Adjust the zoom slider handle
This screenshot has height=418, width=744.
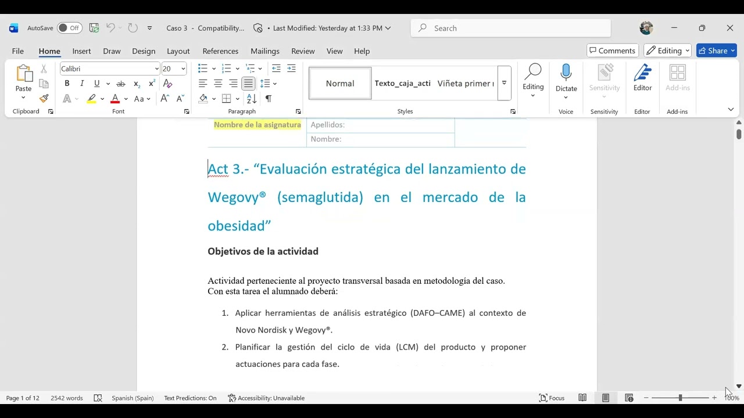click(680, 398)
